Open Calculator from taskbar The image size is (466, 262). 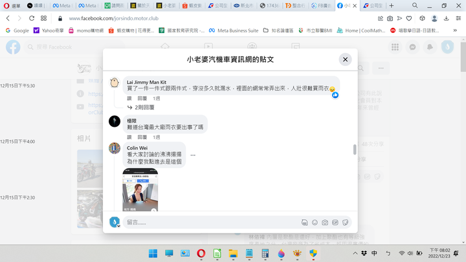[265, 254]
